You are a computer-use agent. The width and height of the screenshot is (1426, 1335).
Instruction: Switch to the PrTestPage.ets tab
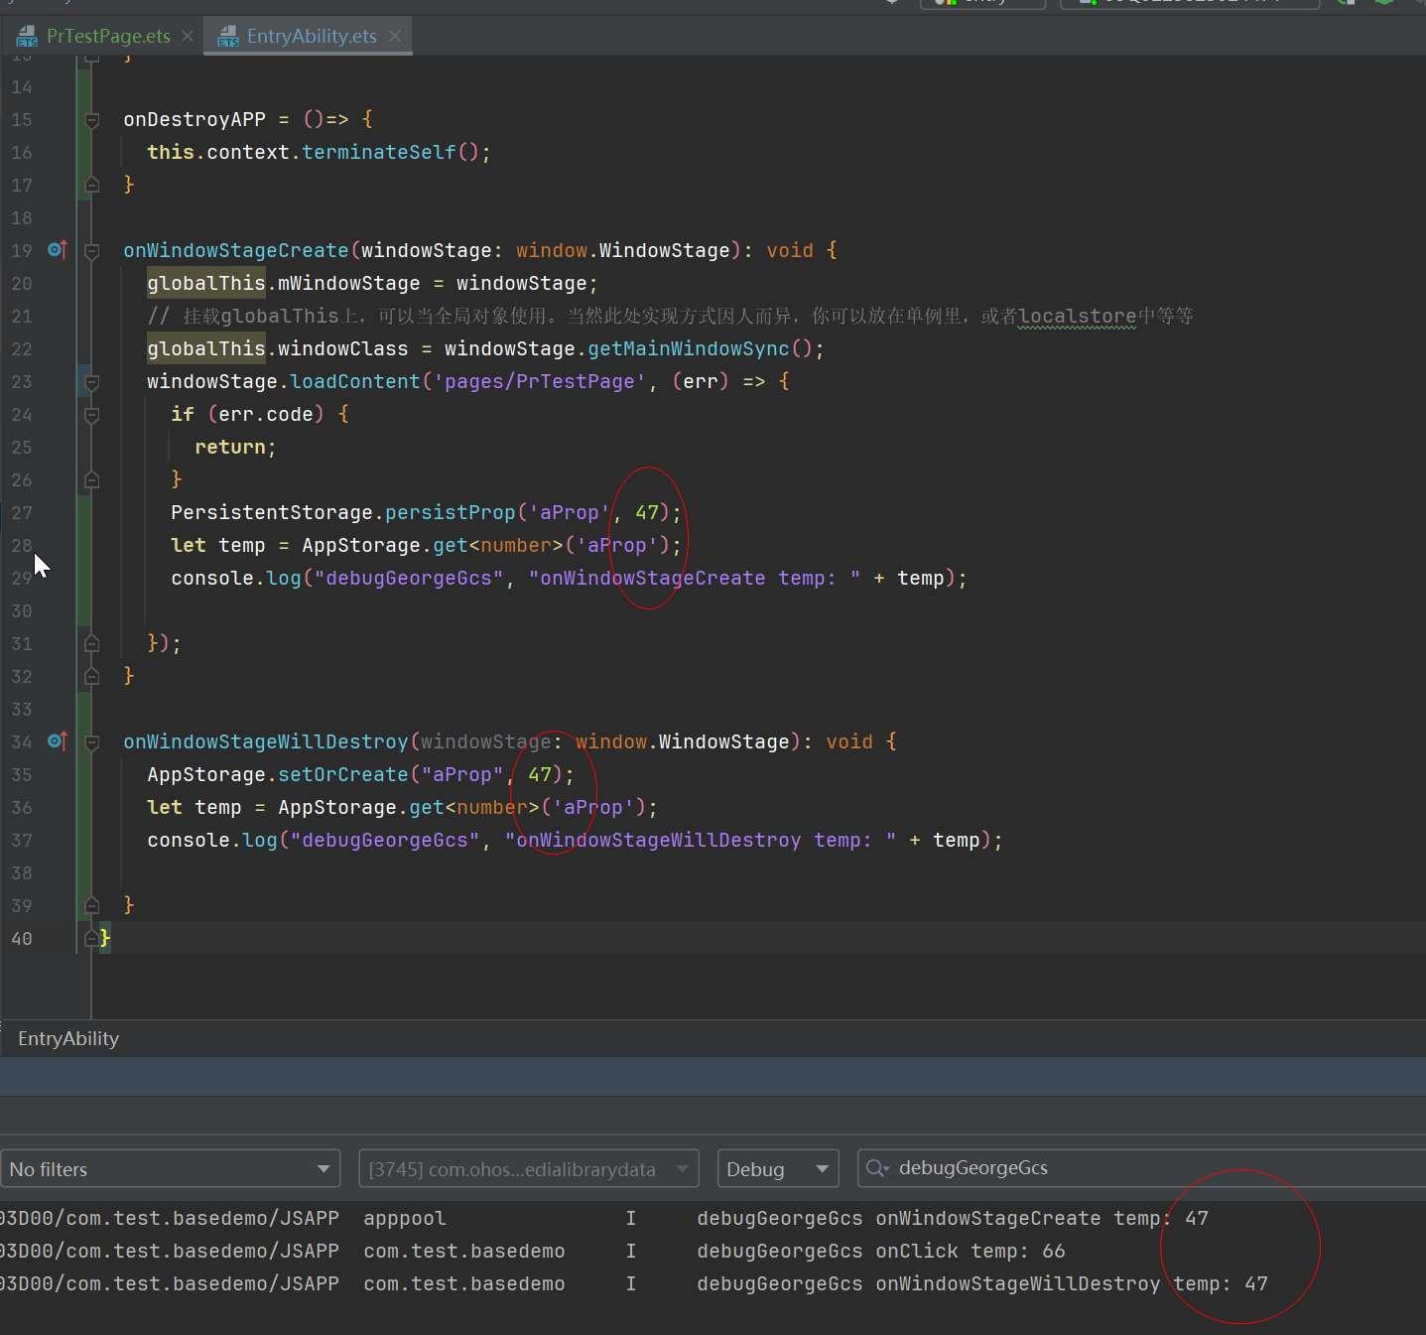pyautogui.click(x=108, y=37)
